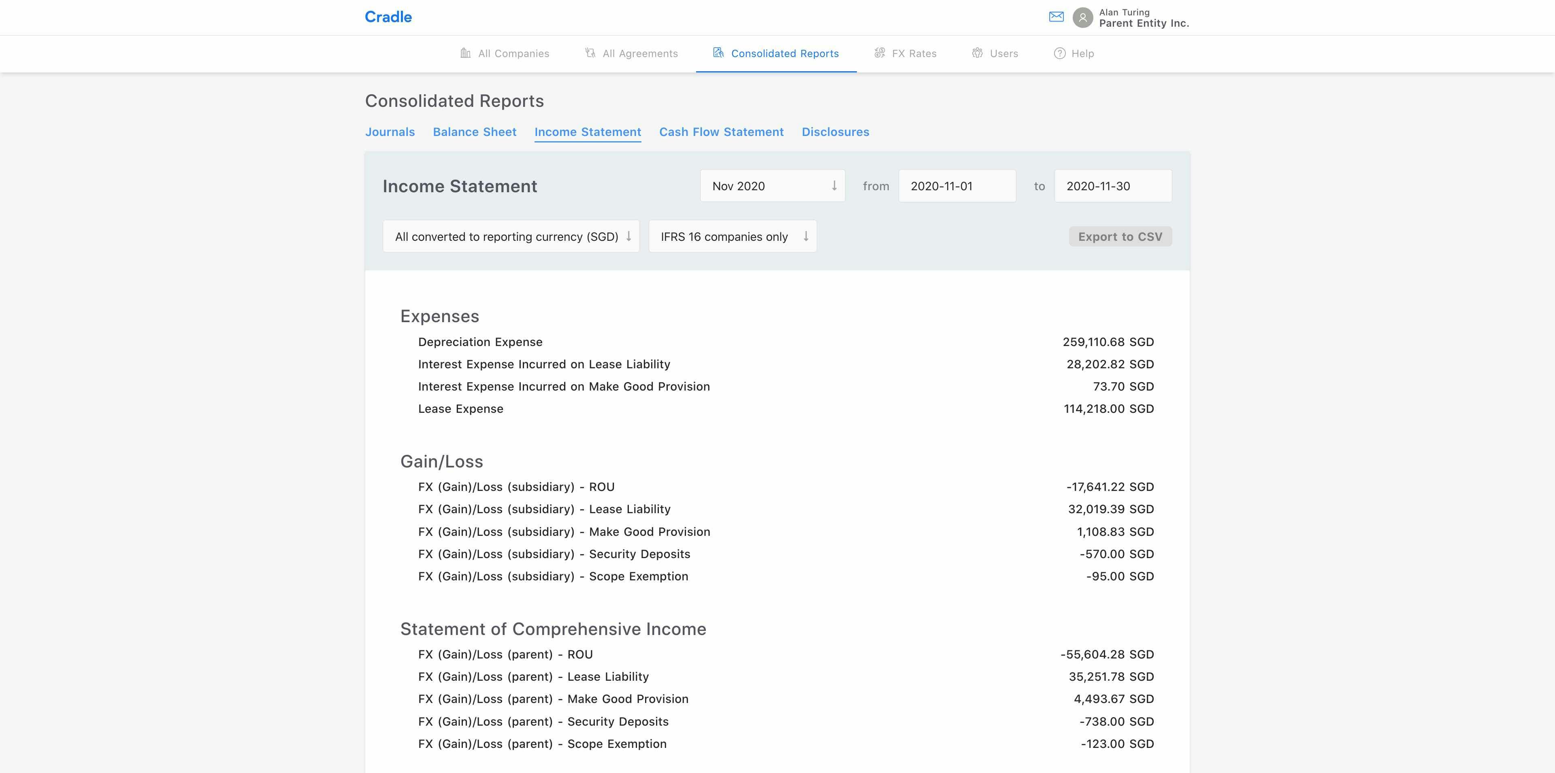Open messages with the envelope icon

1057,17
